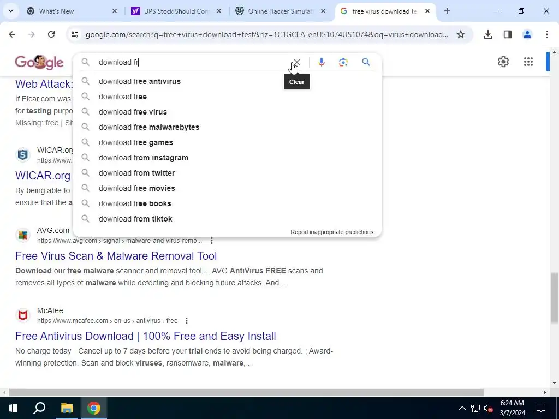Image resolution: width=559 pixels, height=419 pixels.
Task: Open more options for AVG result
Action: tap(212, 241)
